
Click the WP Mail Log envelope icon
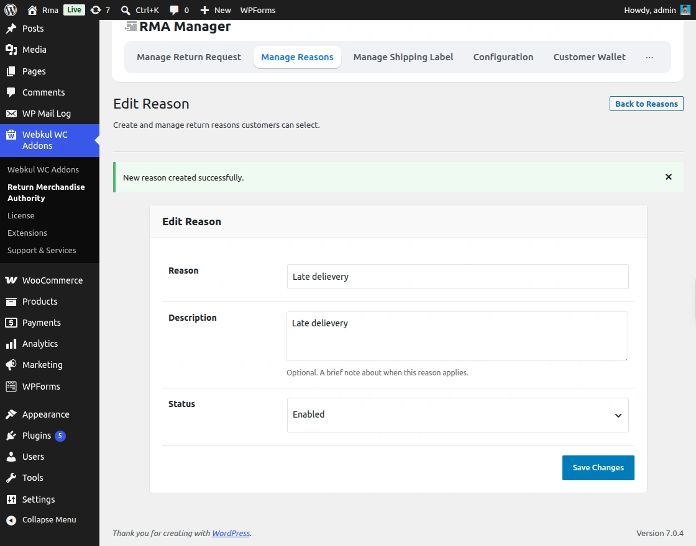[x=11, y=114]
